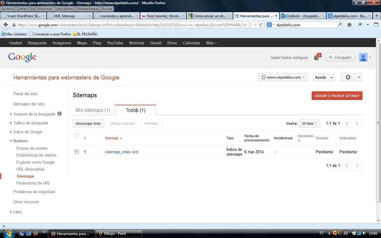Tick the checkbox for sitemap_index.xml row
381x238 pixels.
pyautogui.click(x=77, y=152)
